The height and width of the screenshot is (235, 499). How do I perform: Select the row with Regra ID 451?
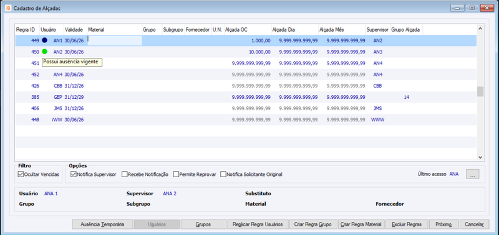coord(246,63)
